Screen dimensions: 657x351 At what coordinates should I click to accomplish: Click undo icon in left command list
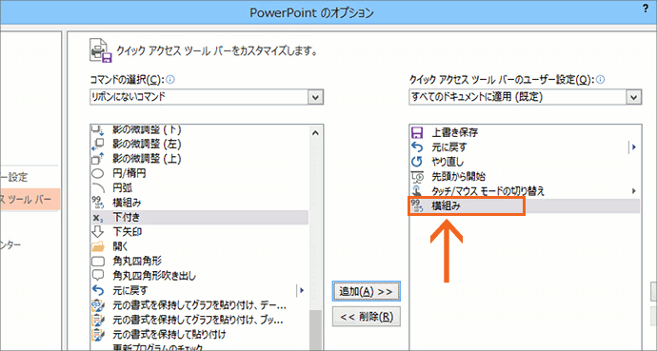tap(97, 290)
